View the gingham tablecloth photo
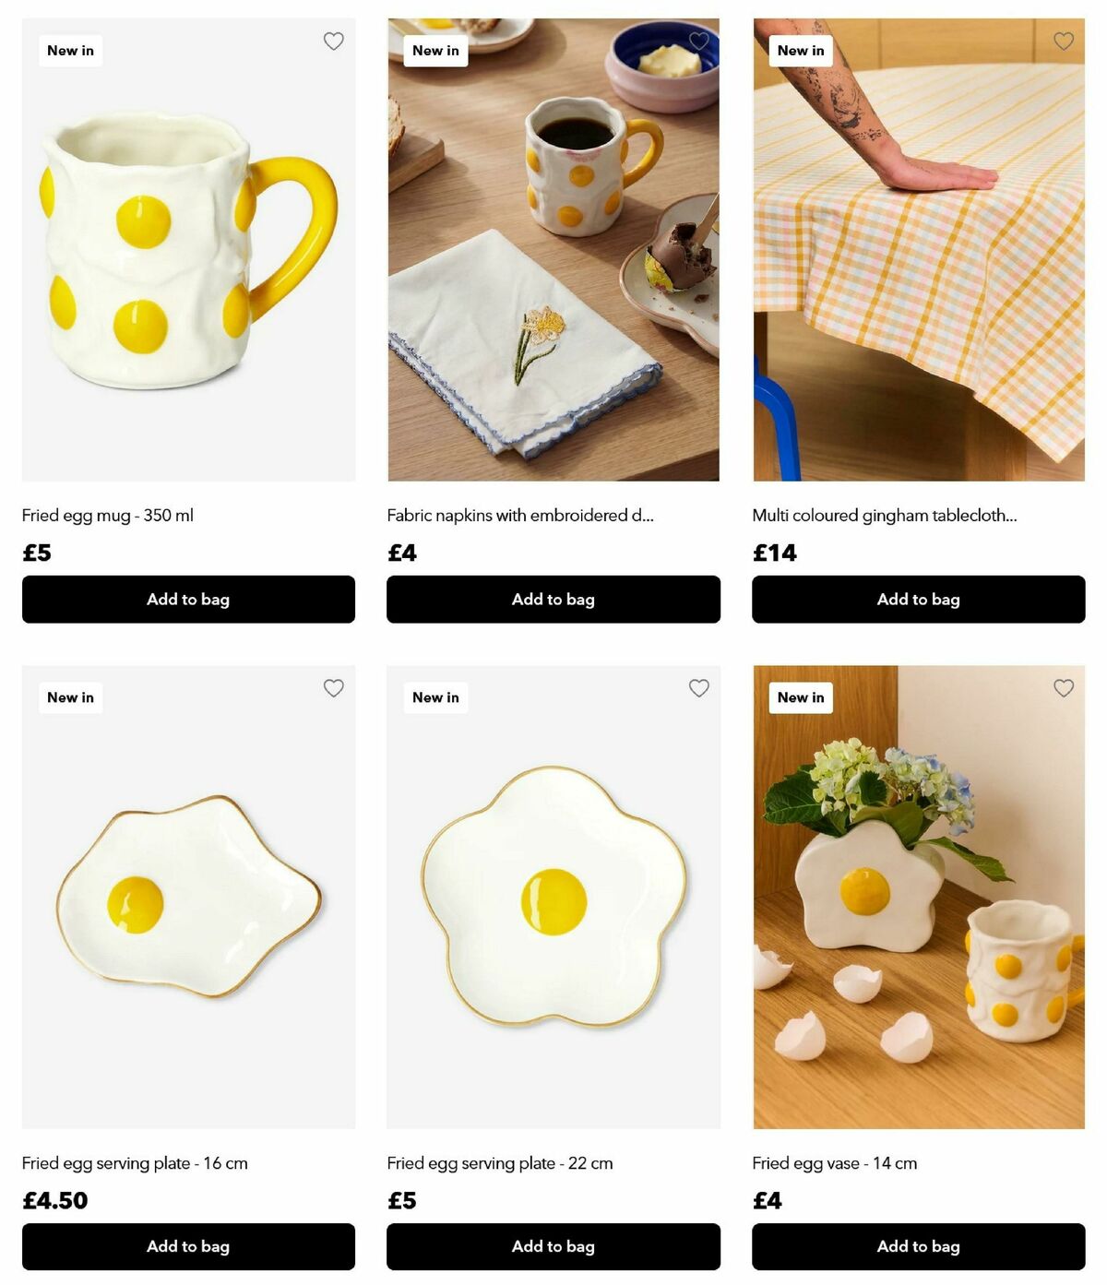The width and height of the screenshot is (1107, 1285). coord(919,250)
